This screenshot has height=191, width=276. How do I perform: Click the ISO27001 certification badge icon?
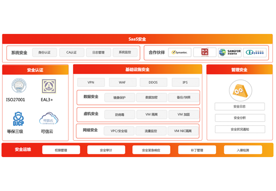[x=19, y=85]
